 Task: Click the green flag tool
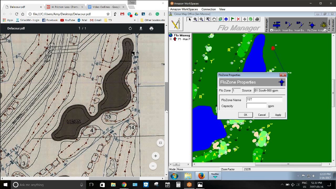(232, 19)
